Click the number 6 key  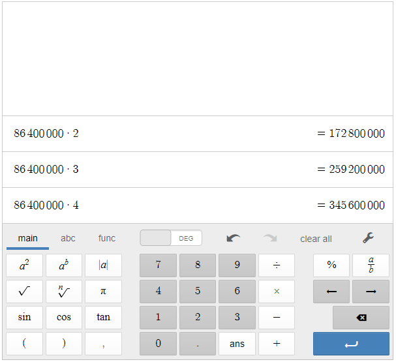pos(237,292)
